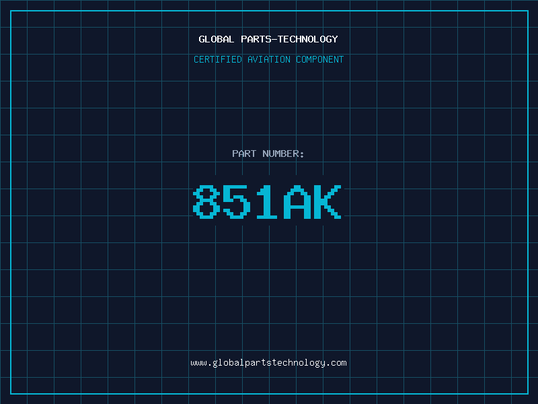
Task: Select the CERTIFIED AVIATION COMPONENT subtitle
Action: point(268,59)
